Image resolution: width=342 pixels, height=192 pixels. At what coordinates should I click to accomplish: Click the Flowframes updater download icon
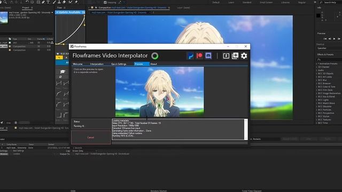tap(226, 56)
